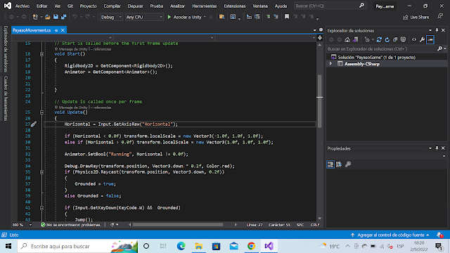The height and width of the screenshot is (253, 450).
Task: Click the Categorized view icon in Propiedades
Action: [x=330, y=164]
